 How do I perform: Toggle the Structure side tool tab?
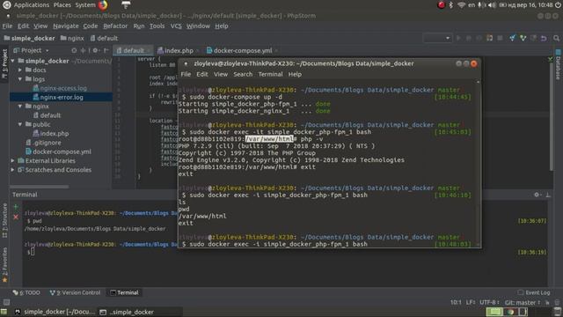click(4, 221)
